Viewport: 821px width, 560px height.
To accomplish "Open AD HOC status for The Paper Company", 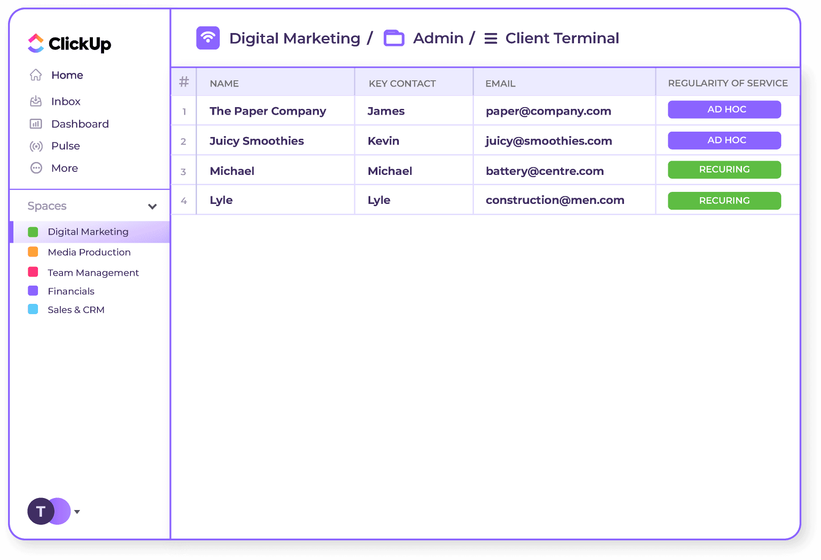I will coord(724,109).
